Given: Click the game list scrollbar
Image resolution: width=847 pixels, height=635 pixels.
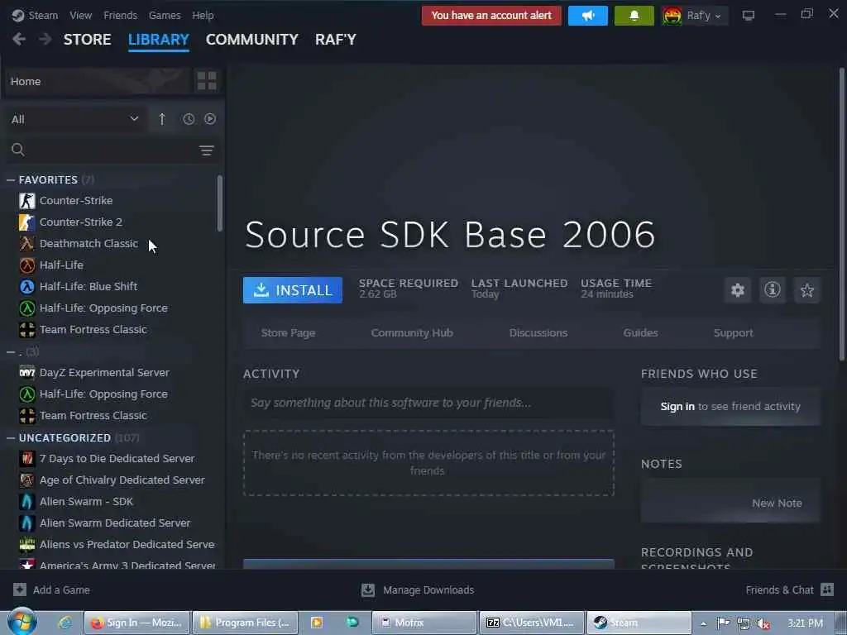Looking at the screenshot, I should coord(220,203).
